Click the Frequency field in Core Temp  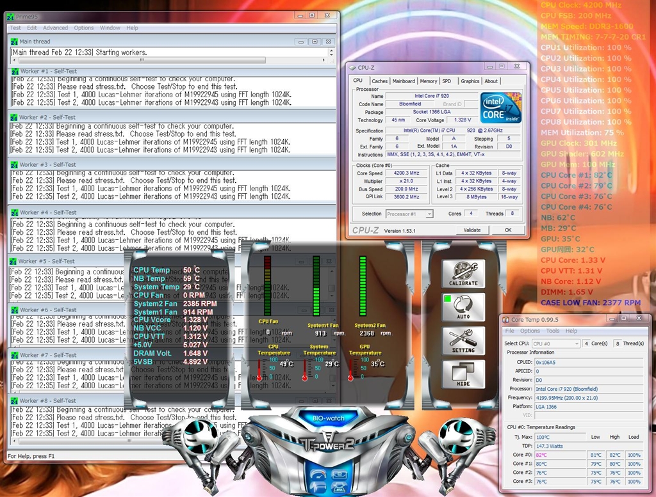pos(589,398)
